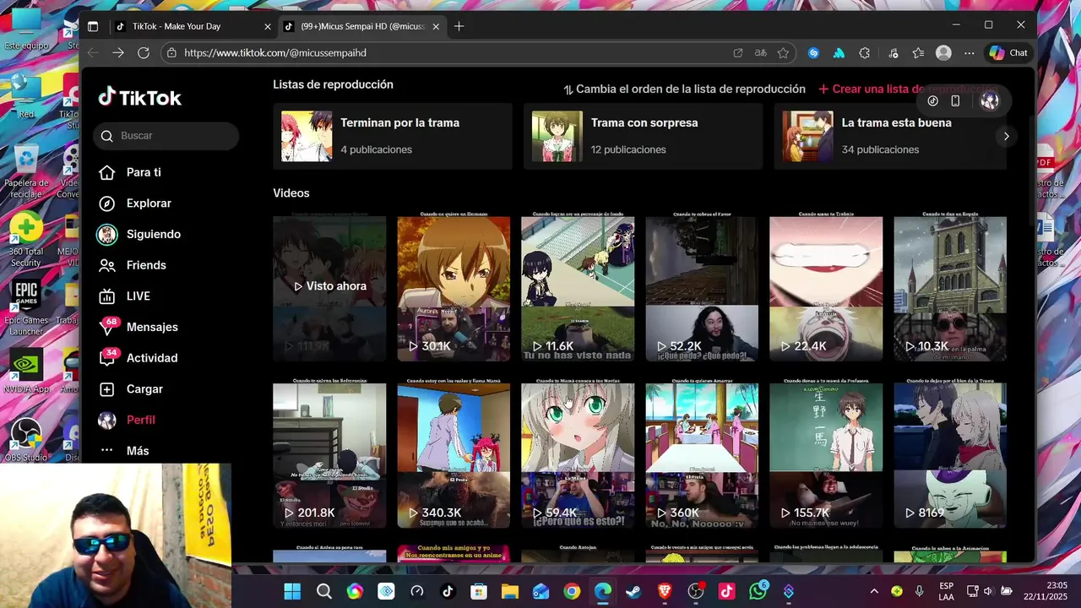
Task: Open La trama esta buena playlist
Action: tap(890, 136)
